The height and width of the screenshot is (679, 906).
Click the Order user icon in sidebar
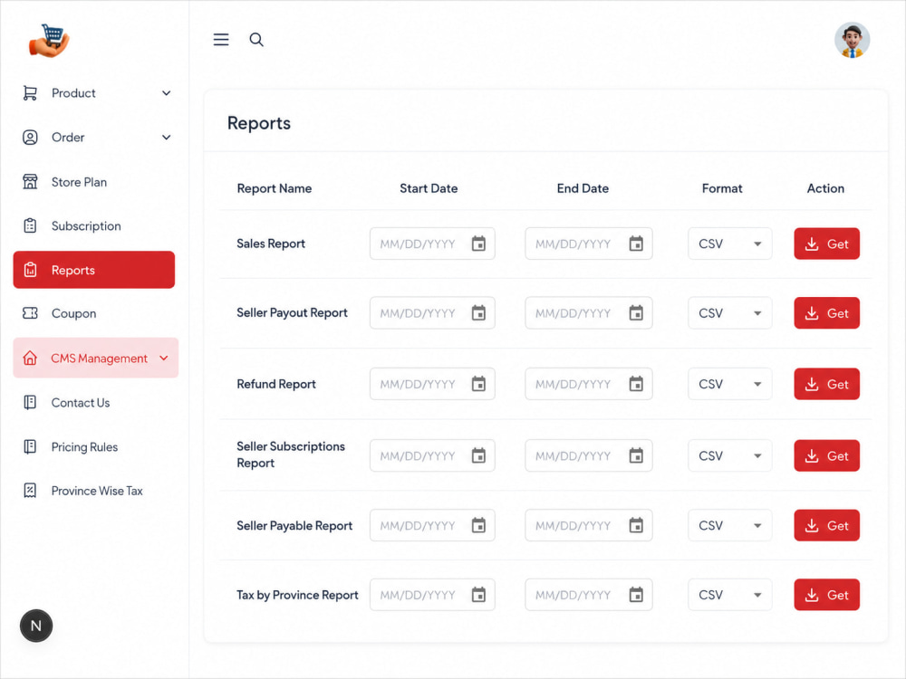pos(30,138)
